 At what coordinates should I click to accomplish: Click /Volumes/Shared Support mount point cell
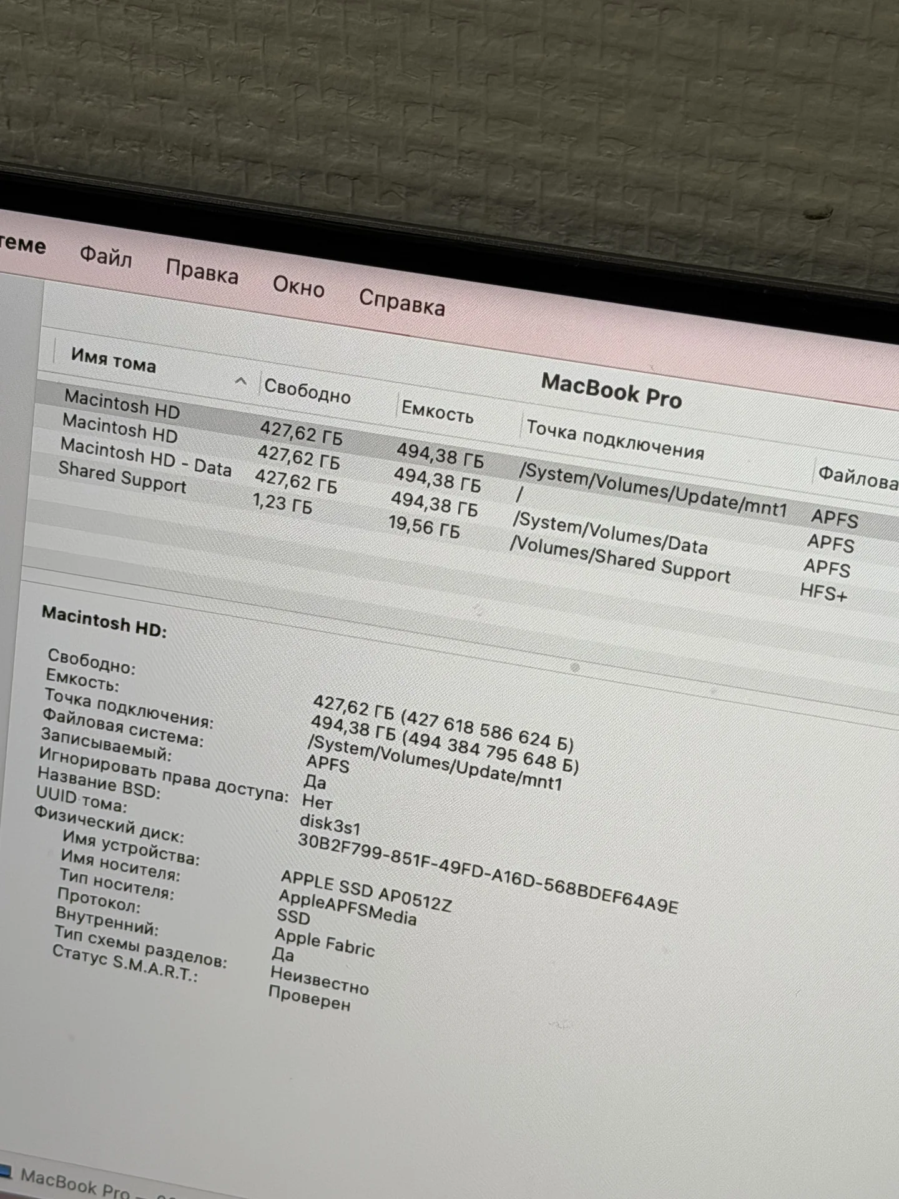pyautogui.click(x=620, y=559)
